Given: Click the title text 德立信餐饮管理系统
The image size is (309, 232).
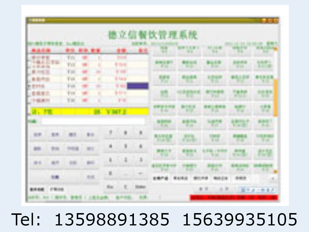Looking at the screenshot, I should pos(153,35).
